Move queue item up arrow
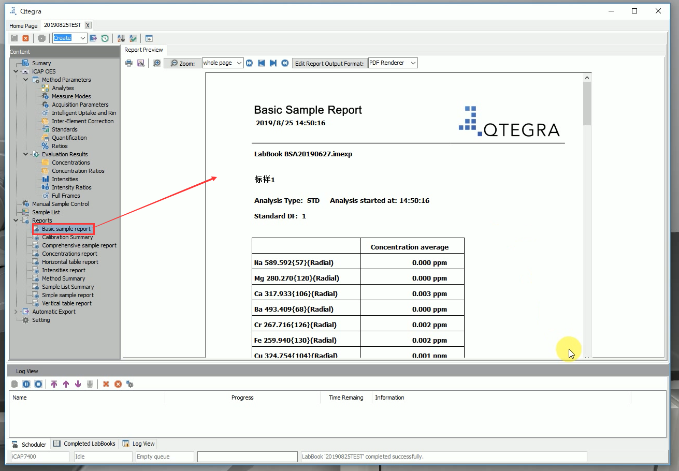Image resolution: width=679 pixels, height=471 pixels. [66, 384]
